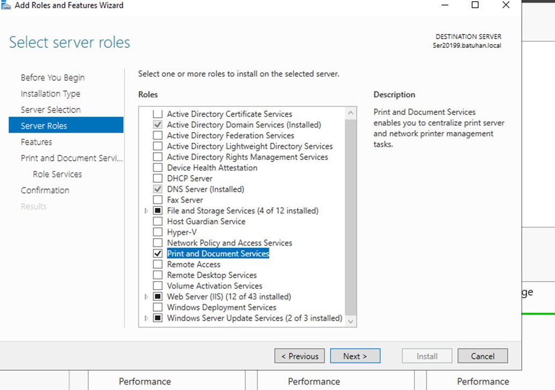Check Active Directory Rights Management Services

(157, 157)
